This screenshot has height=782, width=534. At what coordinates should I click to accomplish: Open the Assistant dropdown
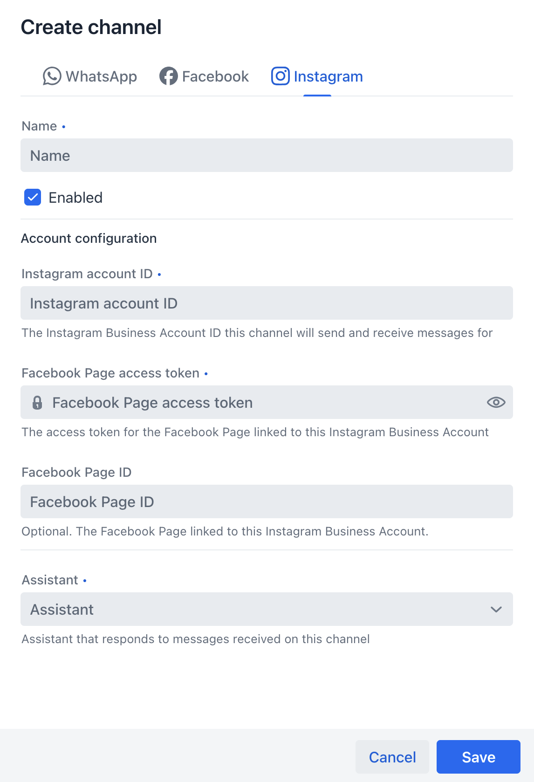[x=267, y=609]
